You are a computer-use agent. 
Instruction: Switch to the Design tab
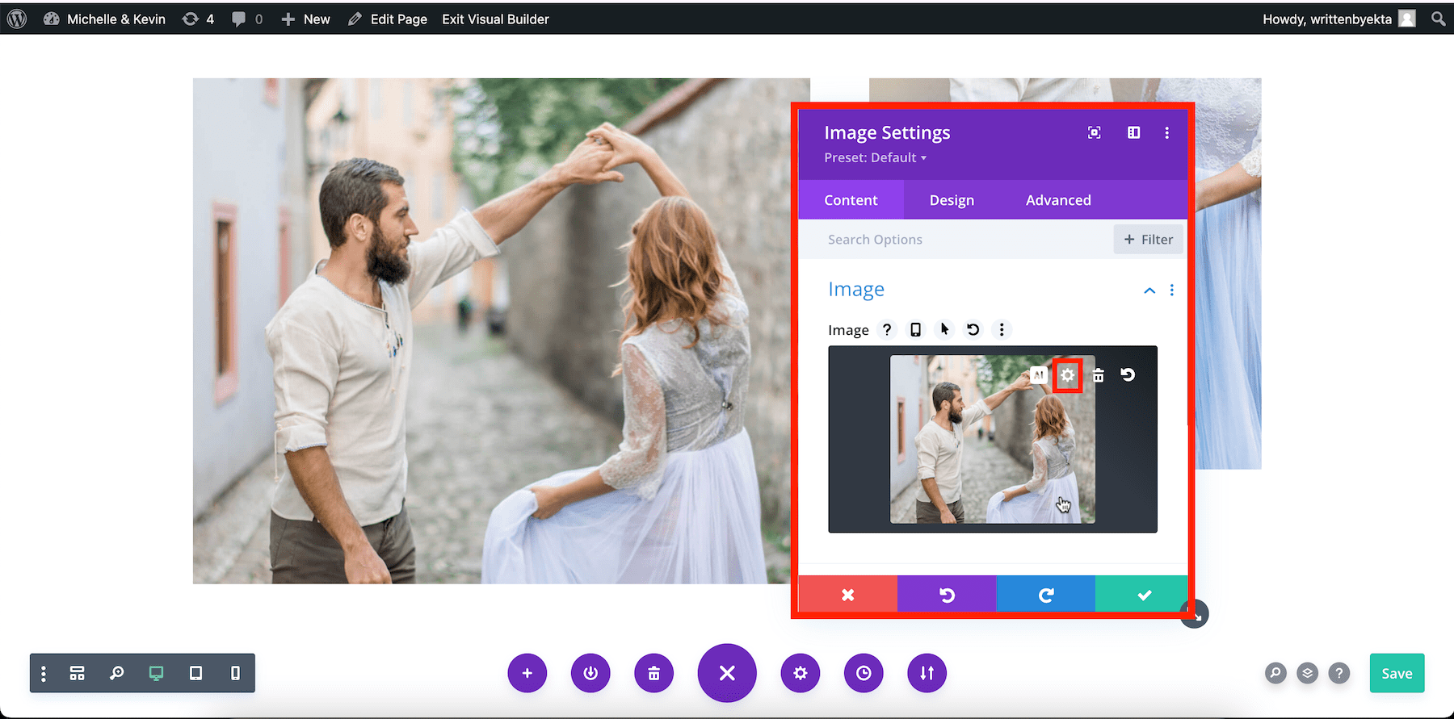pos(952,200)
